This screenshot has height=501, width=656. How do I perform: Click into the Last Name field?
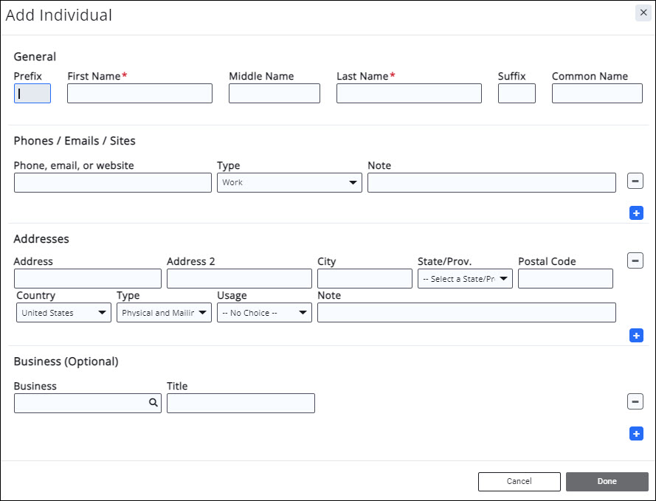pyautogui.click(x=409, y=94)
